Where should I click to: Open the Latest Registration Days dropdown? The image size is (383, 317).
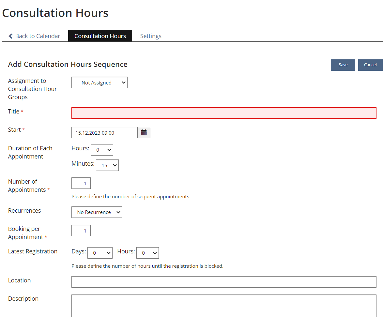[x=100, y=253]
